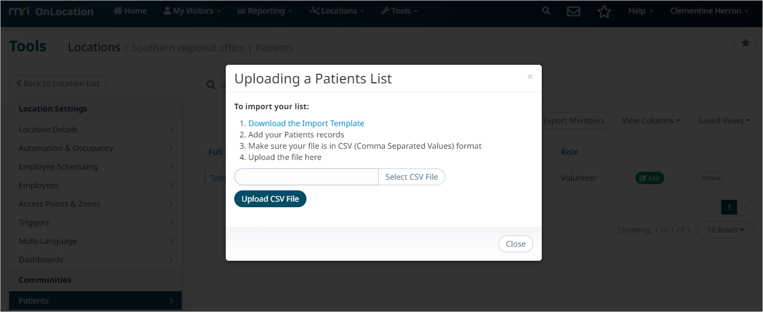
Task: Click the star favorites icon in navbar
Action: [x=604, y=11]
